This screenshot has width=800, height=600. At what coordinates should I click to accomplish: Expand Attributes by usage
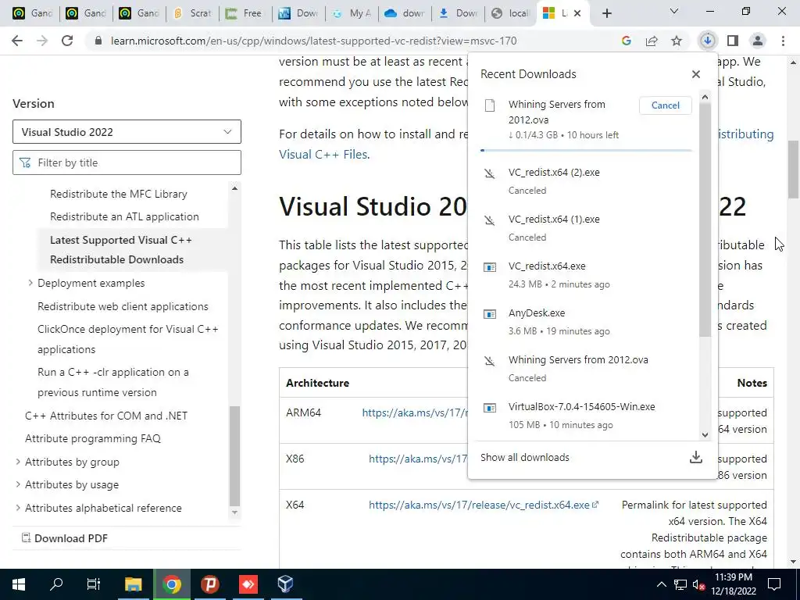coord(18,484)
